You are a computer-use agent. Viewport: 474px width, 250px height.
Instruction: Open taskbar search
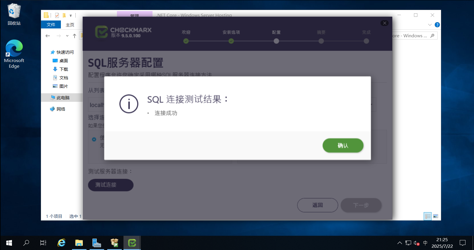coord(26,243)
